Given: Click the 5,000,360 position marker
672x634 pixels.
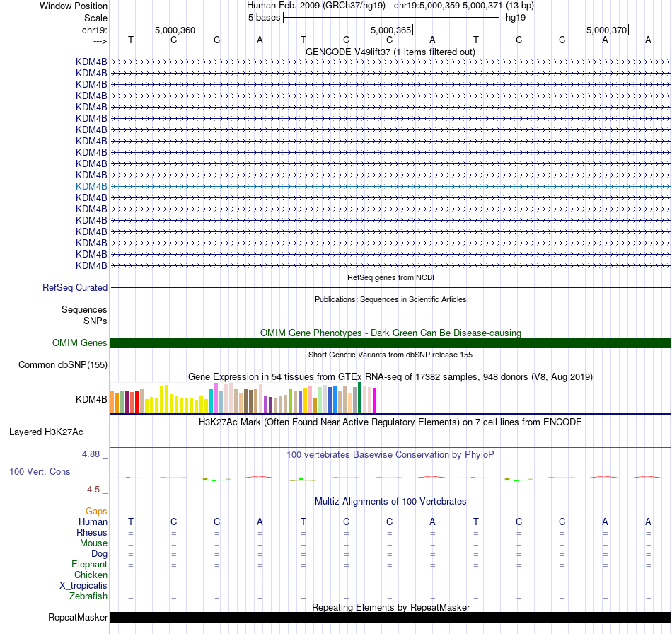Looking at the screenshot, I should point(175,30).
